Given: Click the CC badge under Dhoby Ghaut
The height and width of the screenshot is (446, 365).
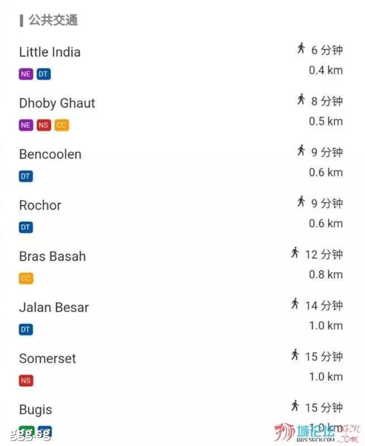Looking at the screenshot, I should [61, 125].
